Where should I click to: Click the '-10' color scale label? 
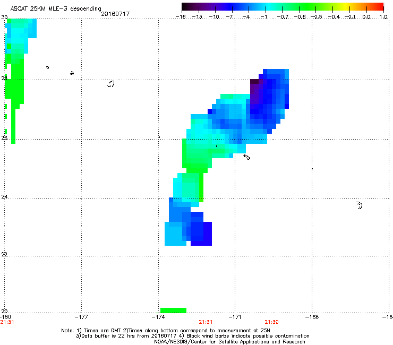click(x=214, y=17)
